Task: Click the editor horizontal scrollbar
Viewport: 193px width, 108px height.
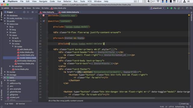Action: [x=102, y=98]
